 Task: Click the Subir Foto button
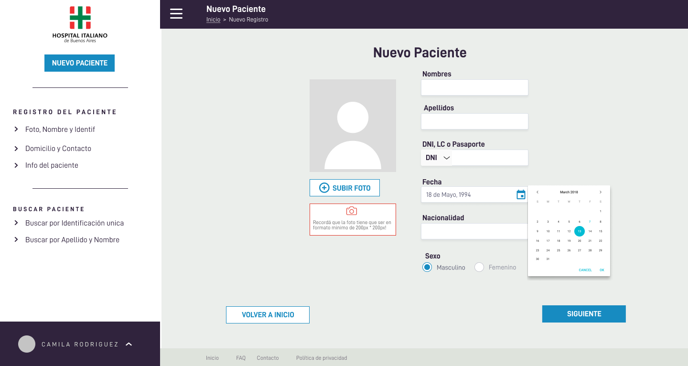point(344,188)
